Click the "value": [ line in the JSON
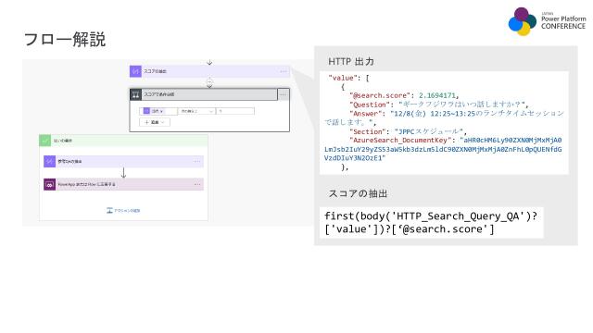The image size is (593, 333). click(348, 78)
